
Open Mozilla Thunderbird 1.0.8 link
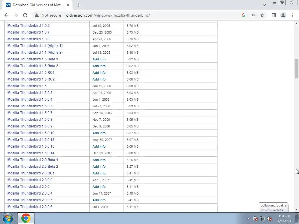click(x=28, y=39)
